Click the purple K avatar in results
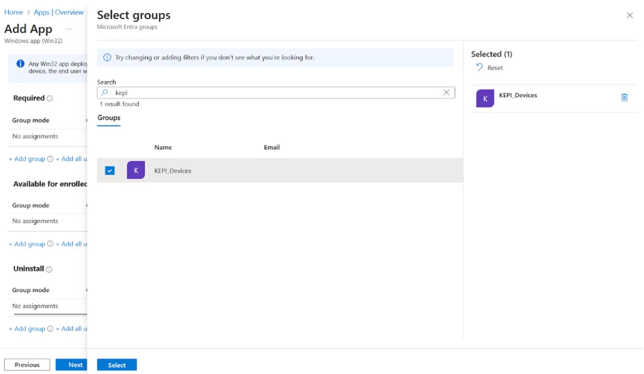This screenshot has height=374, width=644. (x=136, y=171)
